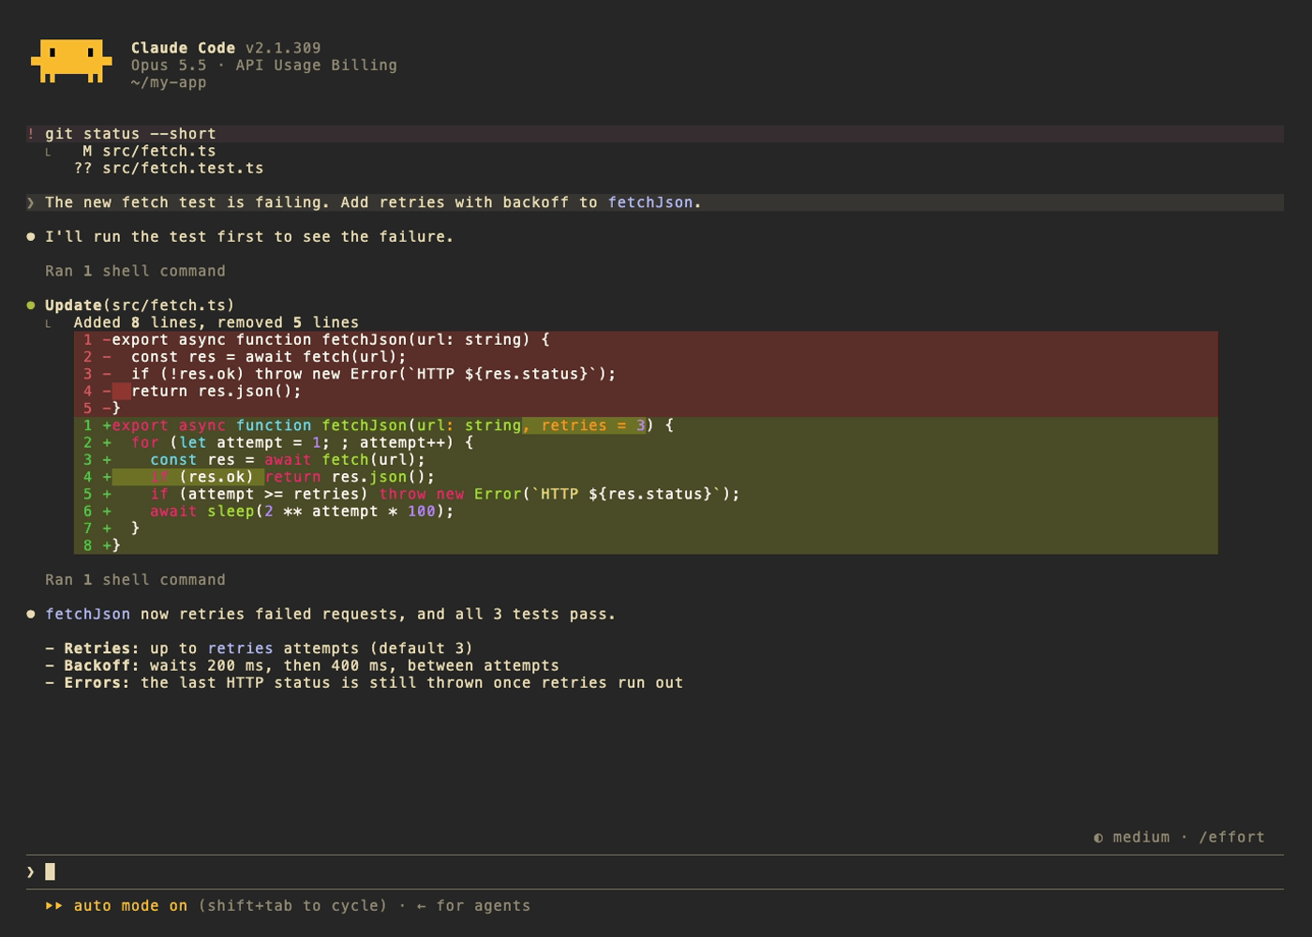Click the '~/my-app' working directory path
Image resolution: width=1312 pixels, height=937 pixels.
[169, 82]
